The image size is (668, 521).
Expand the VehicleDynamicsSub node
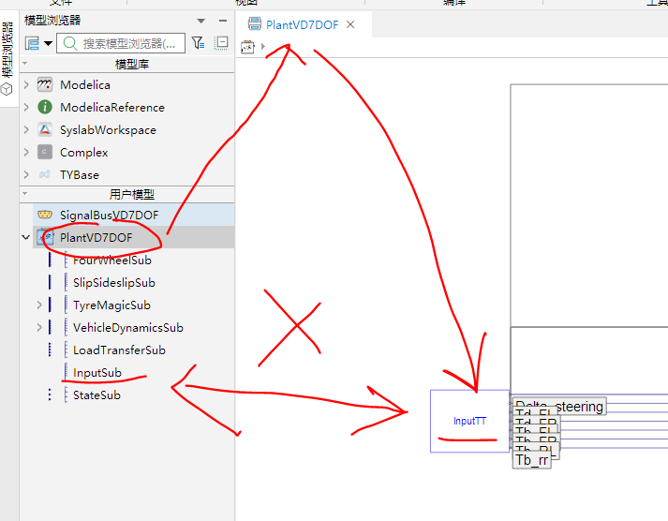[39, 328]
